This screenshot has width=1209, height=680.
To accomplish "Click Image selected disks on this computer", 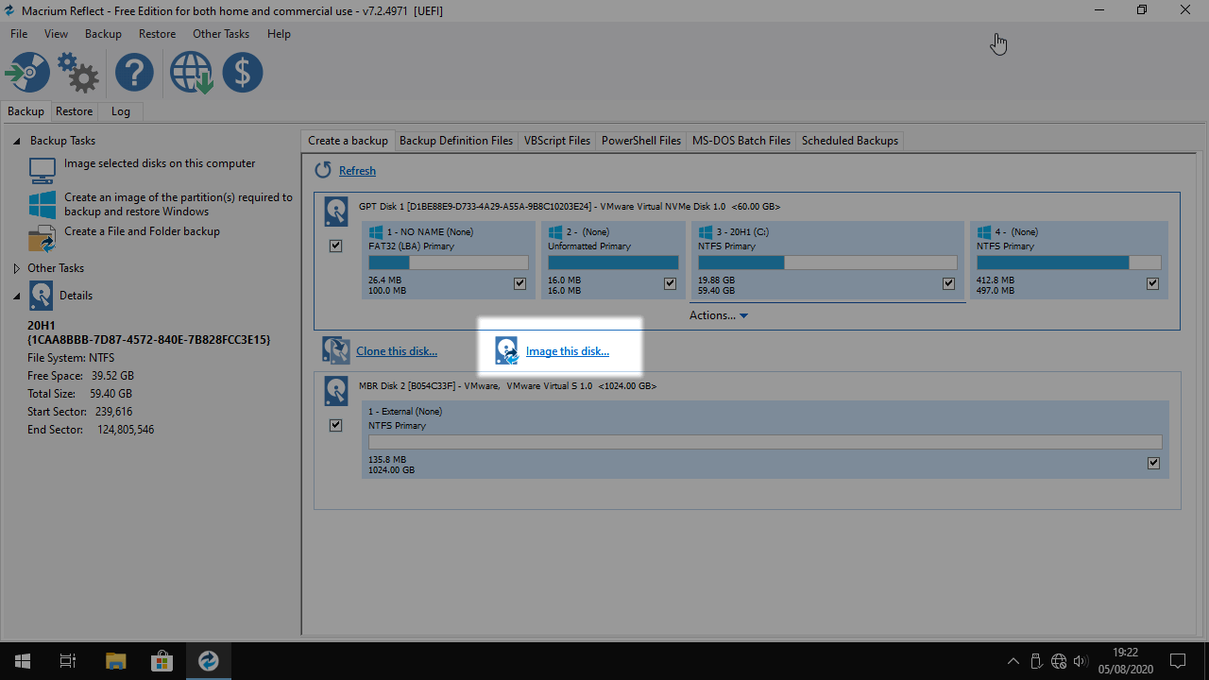I will pyautogui.click(x=160, y=163).
